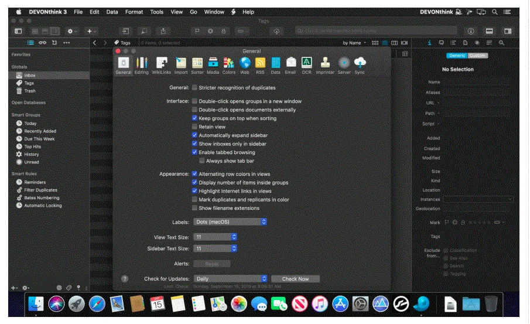Open Finder from the Dock
Image resolution: width=530 pixels, height=324 pixels.
tap(36, 303)
